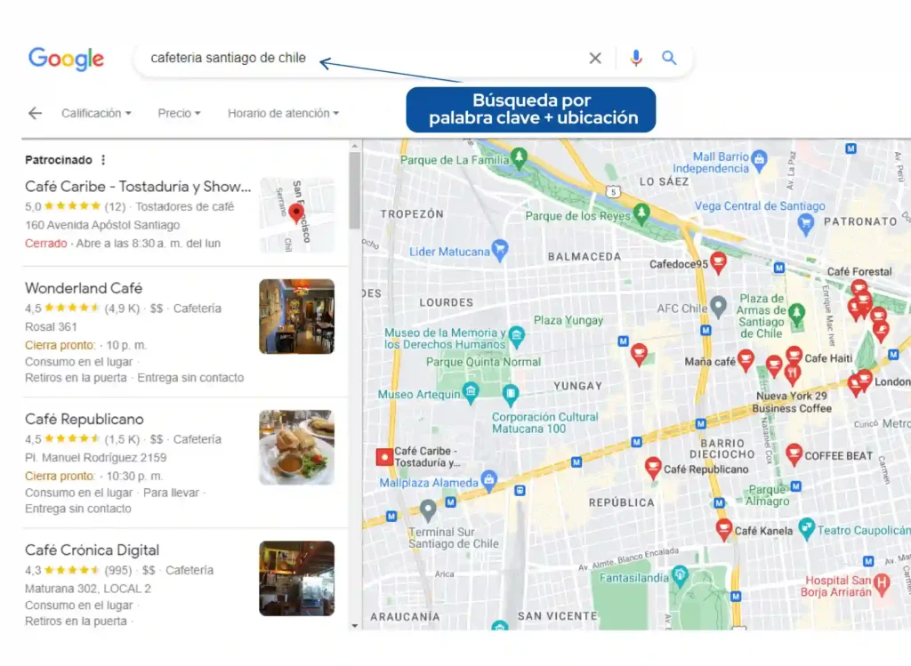Image resolution: width=911 pixels, height=666 pixels.
Task: Clear the search box with X icon
Action: tap(595, 58)
